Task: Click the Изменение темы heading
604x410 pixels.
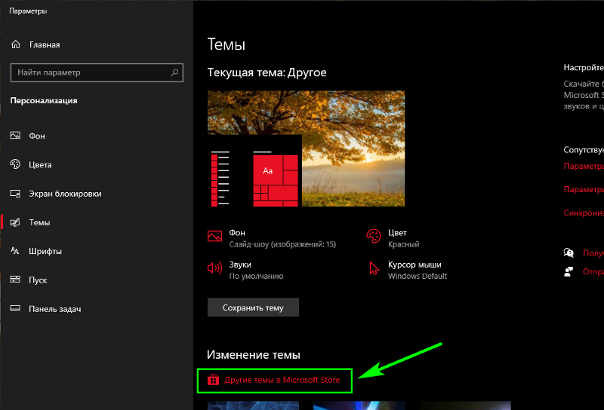Action: 254,355
